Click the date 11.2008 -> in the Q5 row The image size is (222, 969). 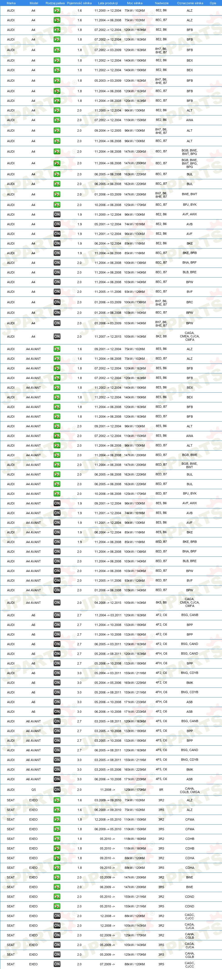click(x=108, y=790)
